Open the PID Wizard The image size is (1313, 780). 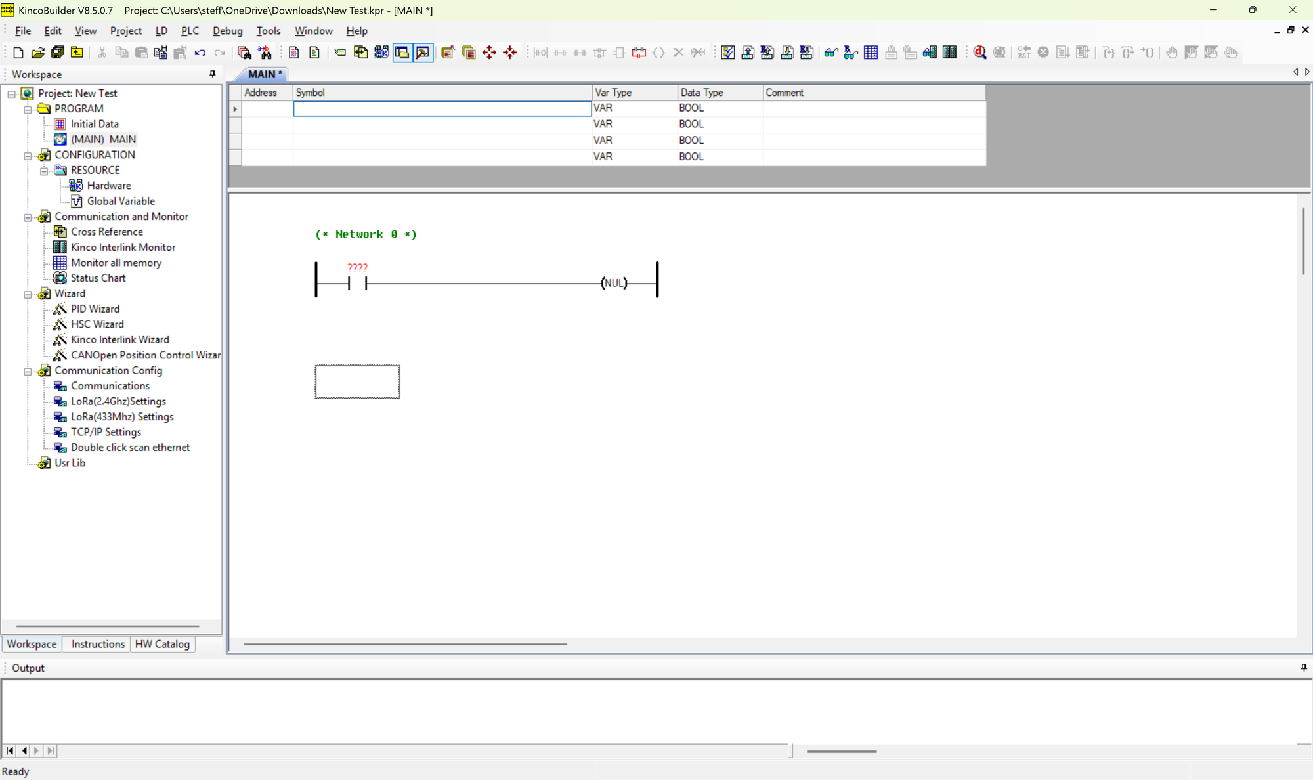point(94,309)
